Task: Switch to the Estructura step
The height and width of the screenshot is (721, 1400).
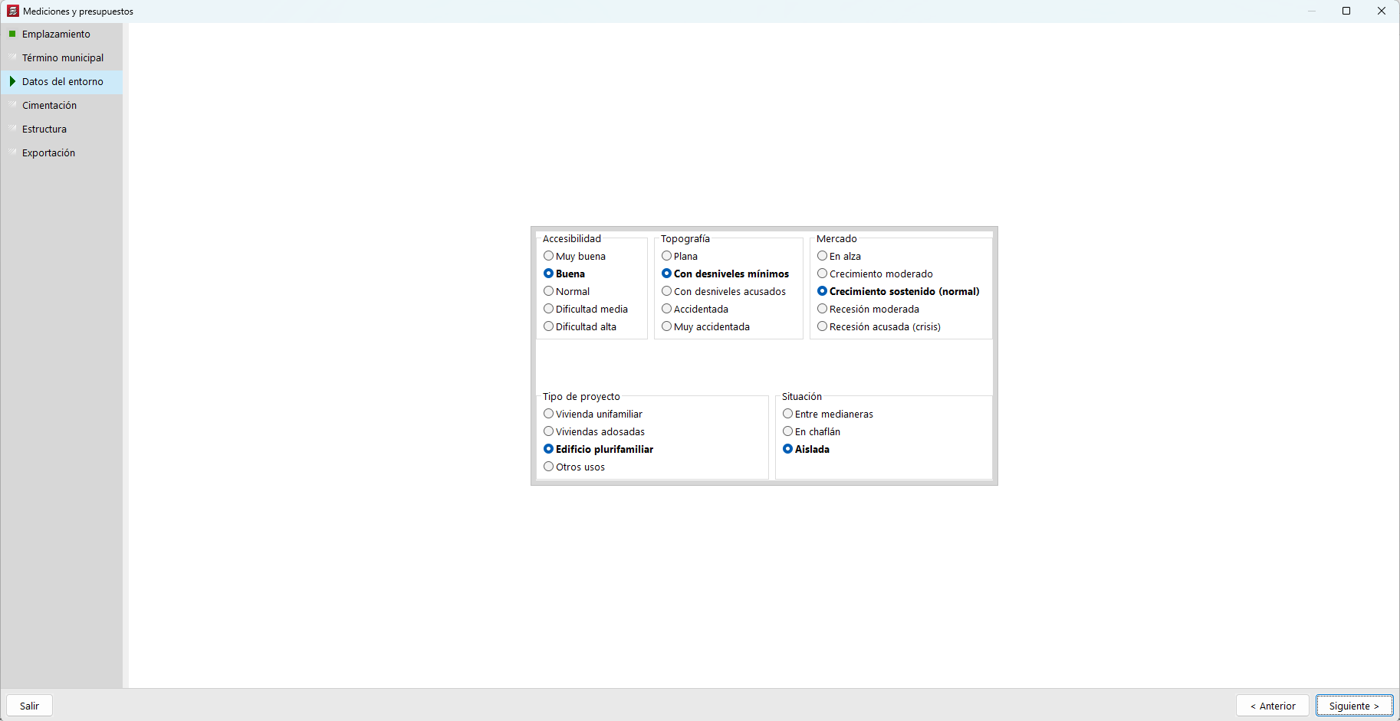Action: (x=61, y=129)
